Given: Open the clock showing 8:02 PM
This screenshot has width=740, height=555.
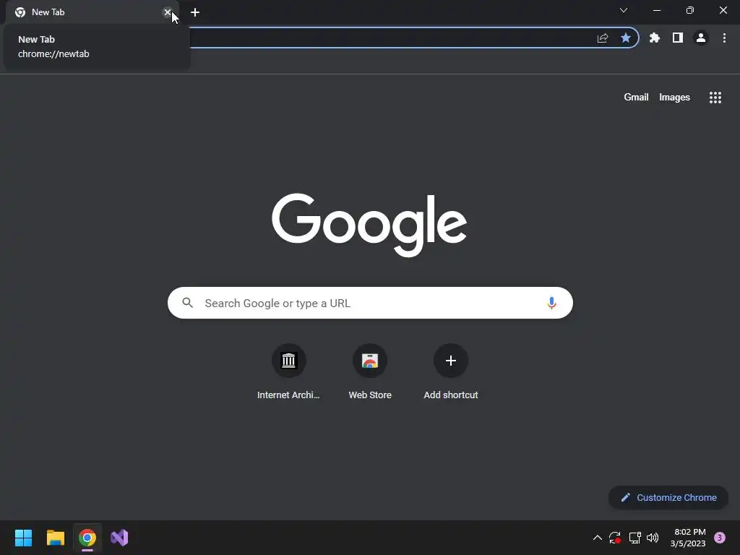Looking at the screenshot, I should click(x=688, y=538).
